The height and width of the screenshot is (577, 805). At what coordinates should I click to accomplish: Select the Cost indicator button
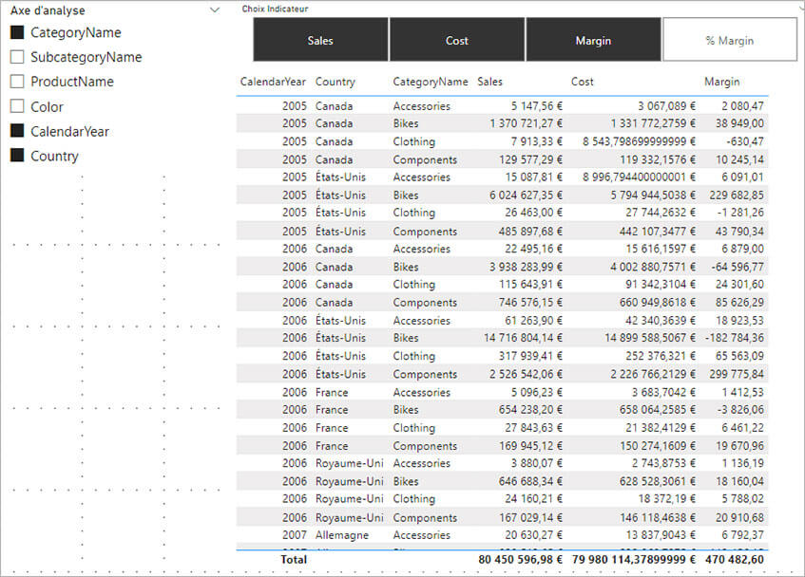pos(456,40)
